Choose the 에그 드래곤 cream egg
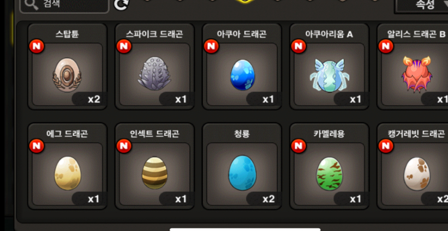Image resolution: width=448 pixels, height=231 pixels. 68,173
